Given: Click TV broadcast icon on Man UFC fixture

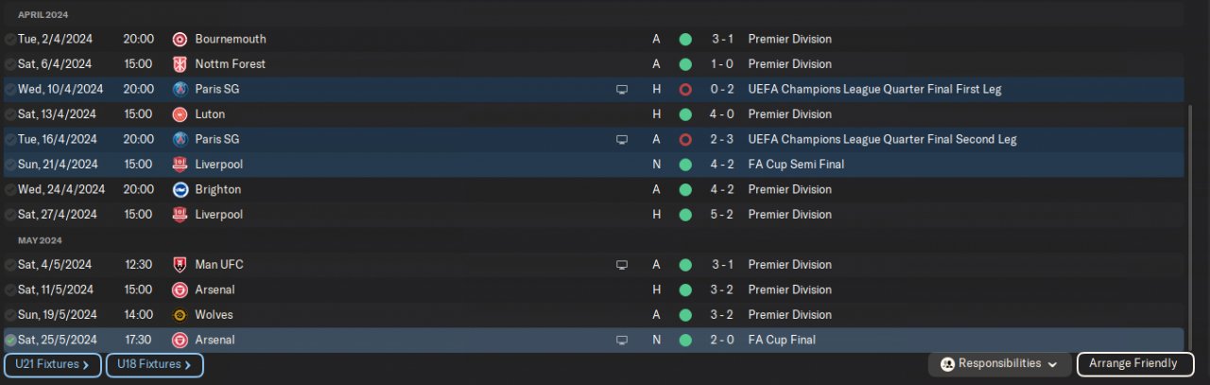Looking at the screenshot, I should tap(622, 265).
